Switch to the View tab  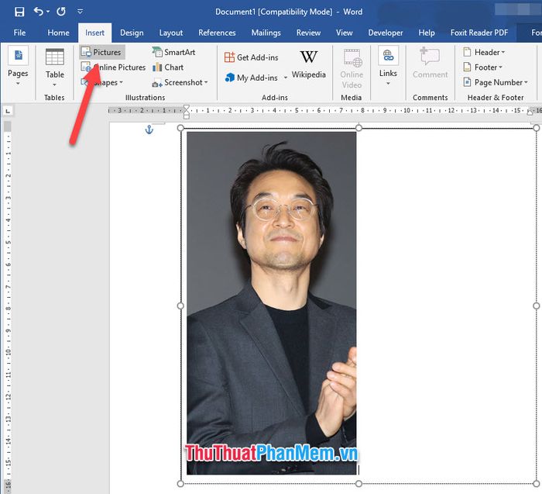point(345,33)
